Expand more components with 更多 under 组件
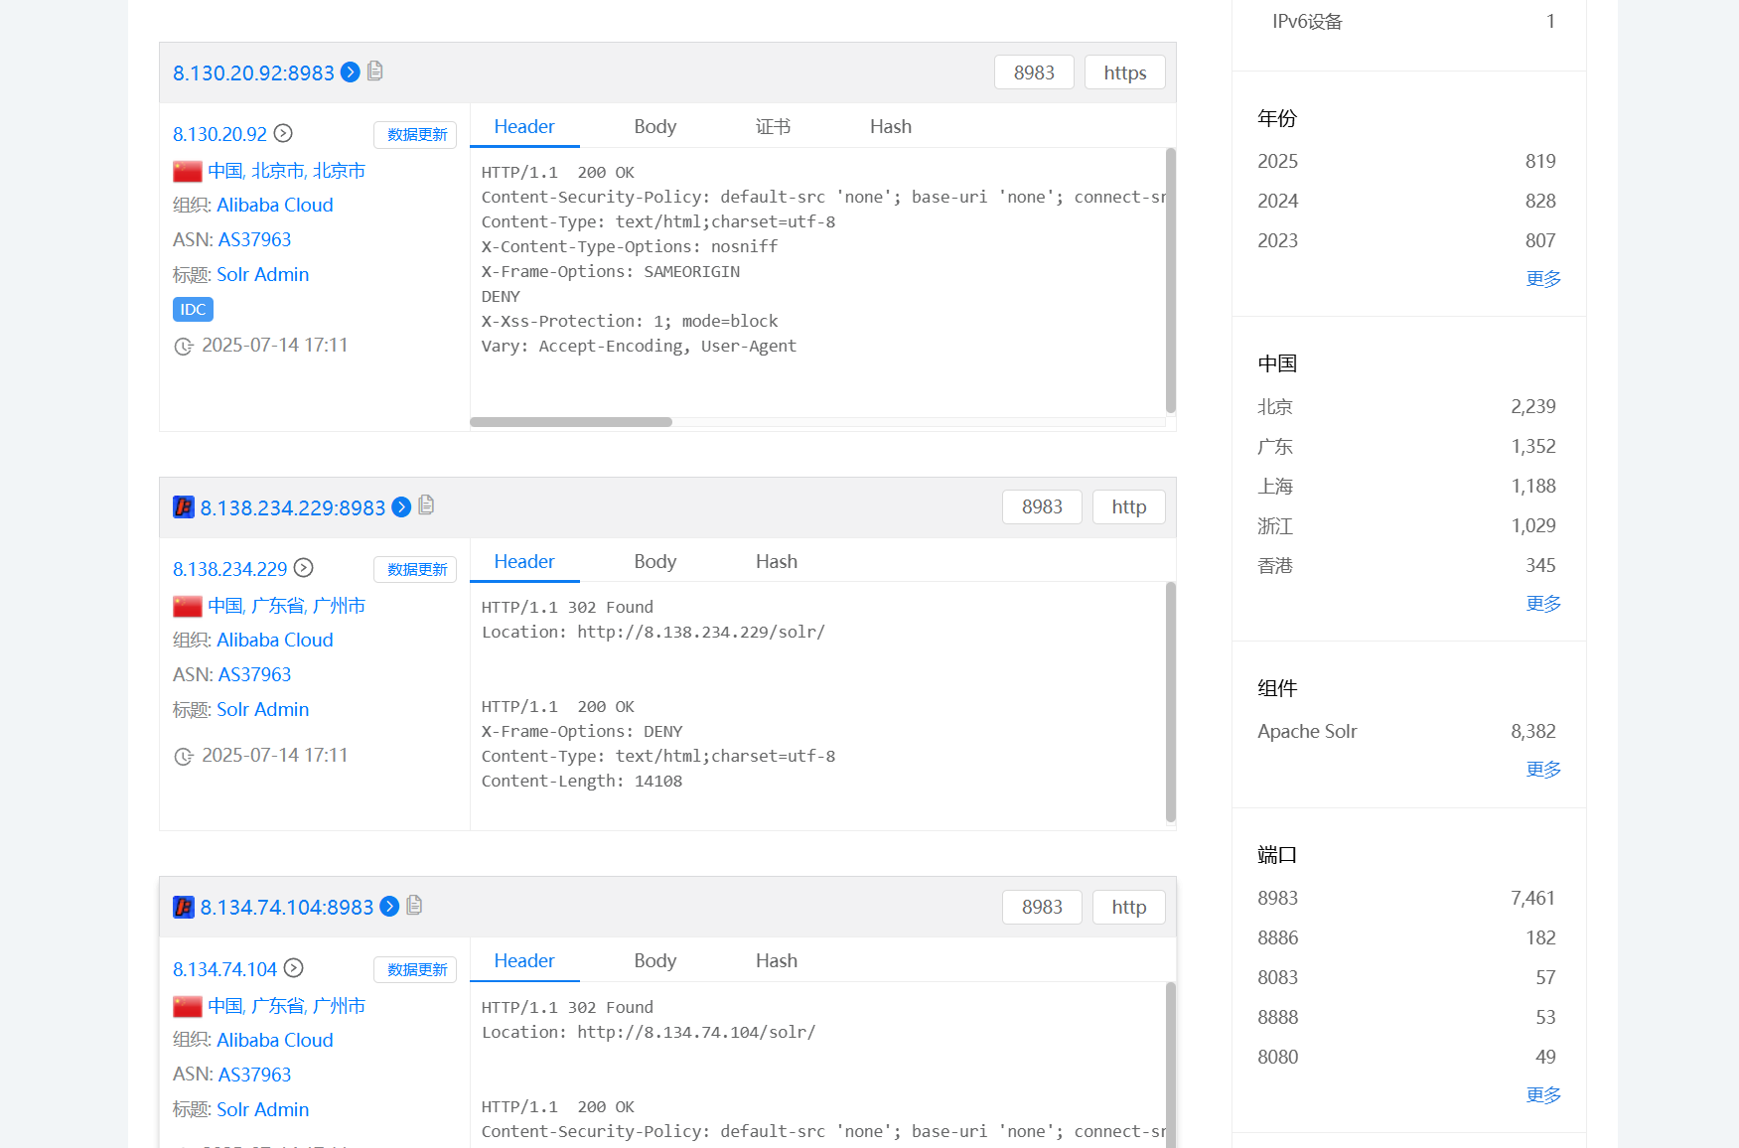 click(1543, 770)
